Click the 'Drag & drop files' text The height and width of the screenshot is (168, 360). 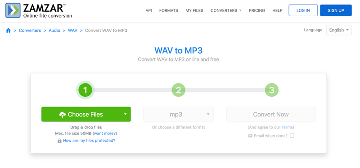point(86,127)
